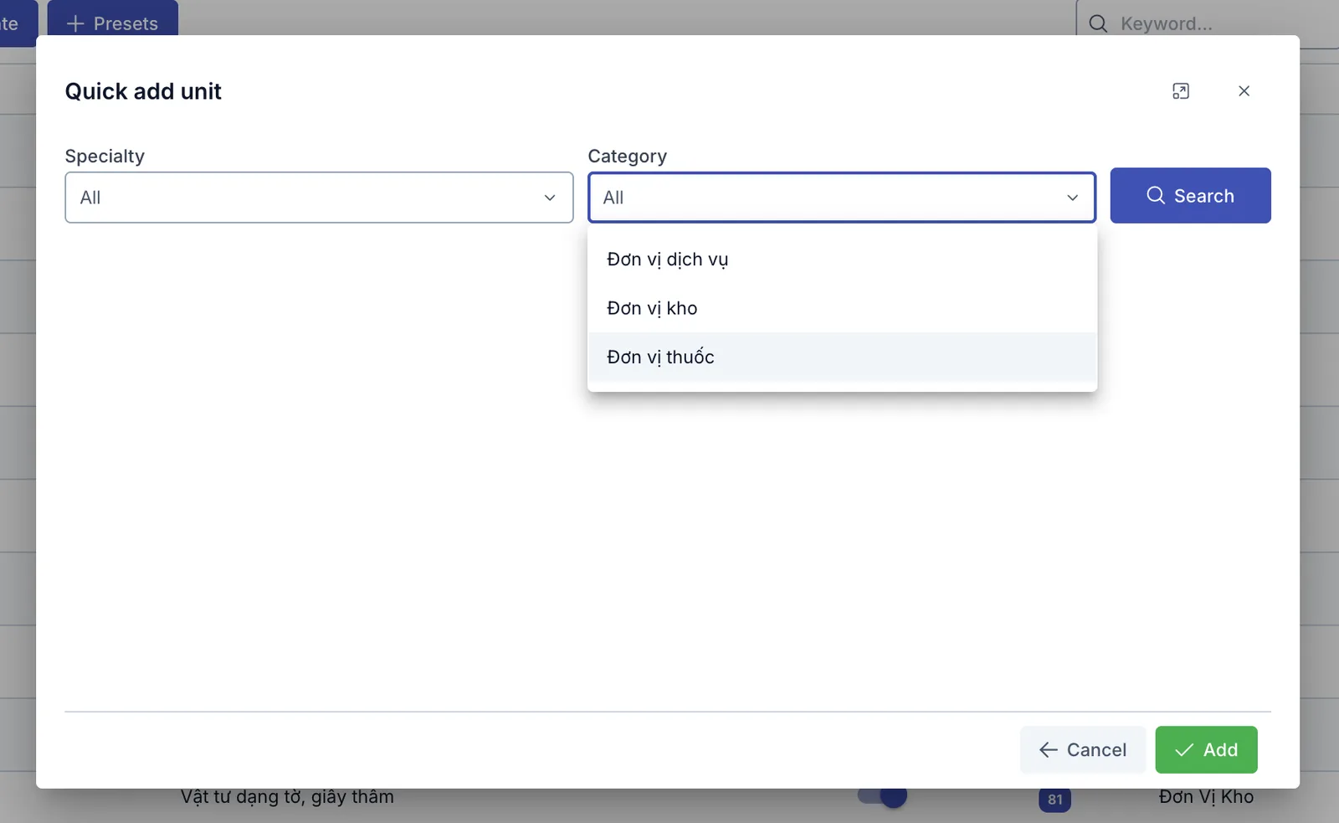Image resolution: width=1339 pixels, height=823 pixels.
Task: Click the magnifier icon beside Keyword
Action: coord(1098,23)
